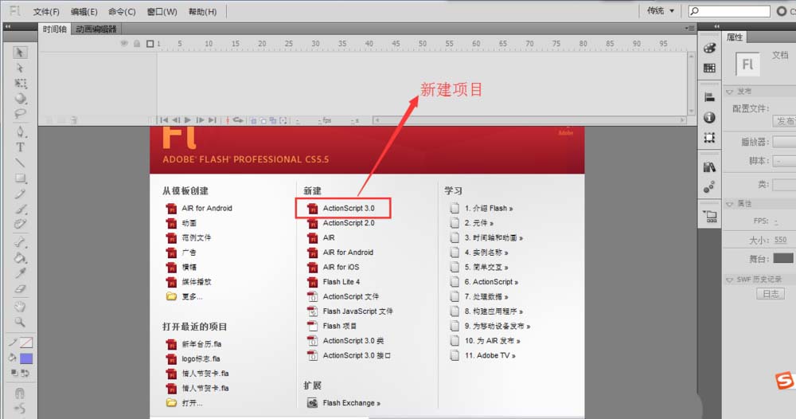Select the Rectangle tool
The width and height of the screenshot is (796, 419).
coord(21,178)
